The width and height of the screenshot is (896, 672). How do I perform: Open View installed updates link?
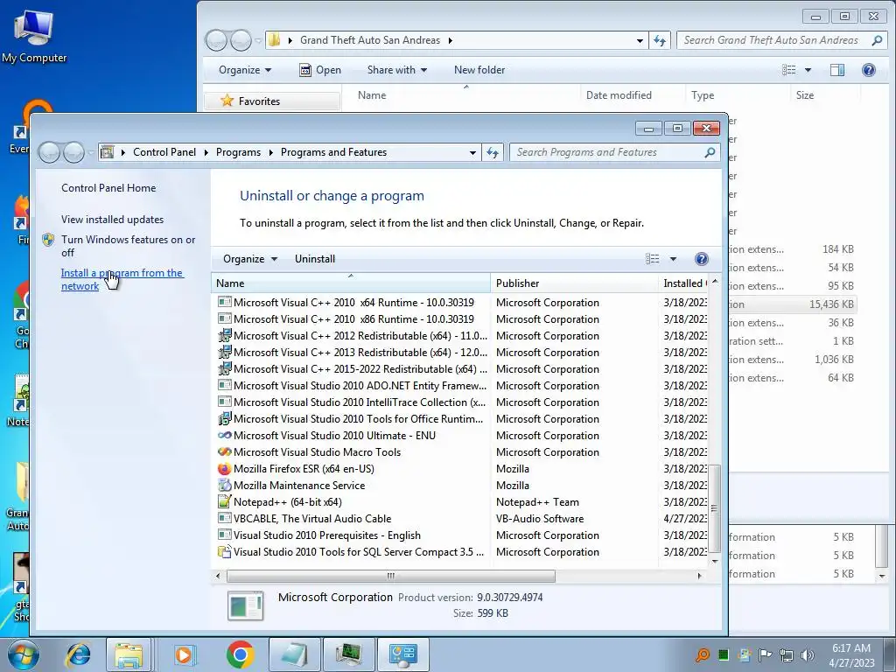113,220
